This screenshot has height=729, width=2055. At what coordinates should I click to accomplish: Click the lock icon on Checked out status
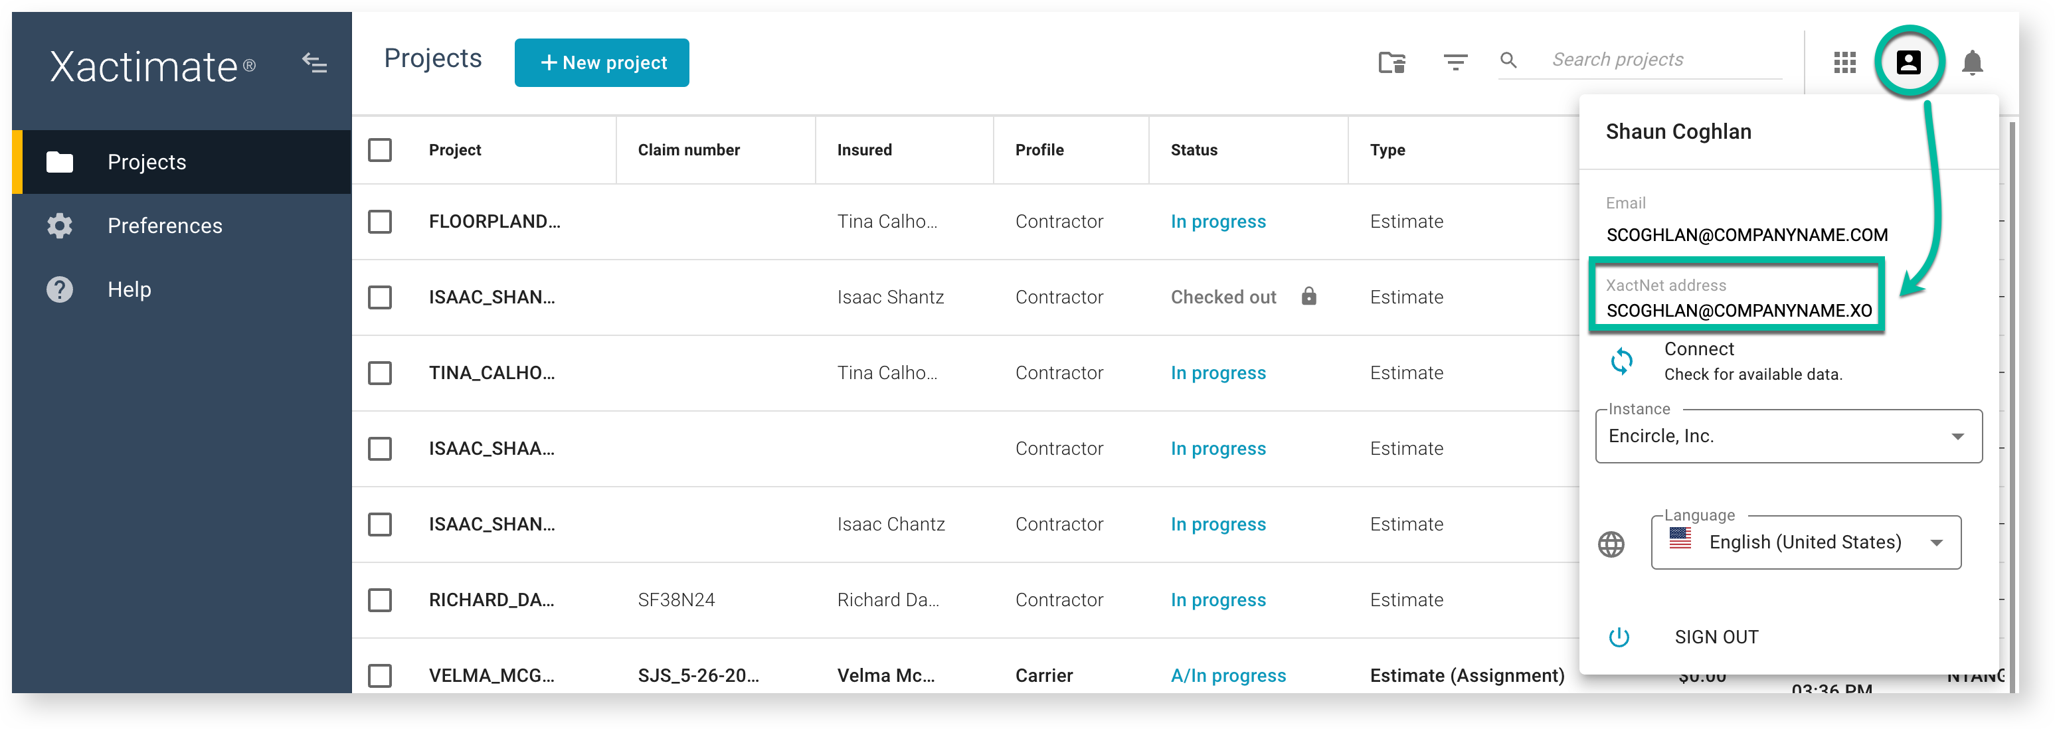tap(1309, 296)
